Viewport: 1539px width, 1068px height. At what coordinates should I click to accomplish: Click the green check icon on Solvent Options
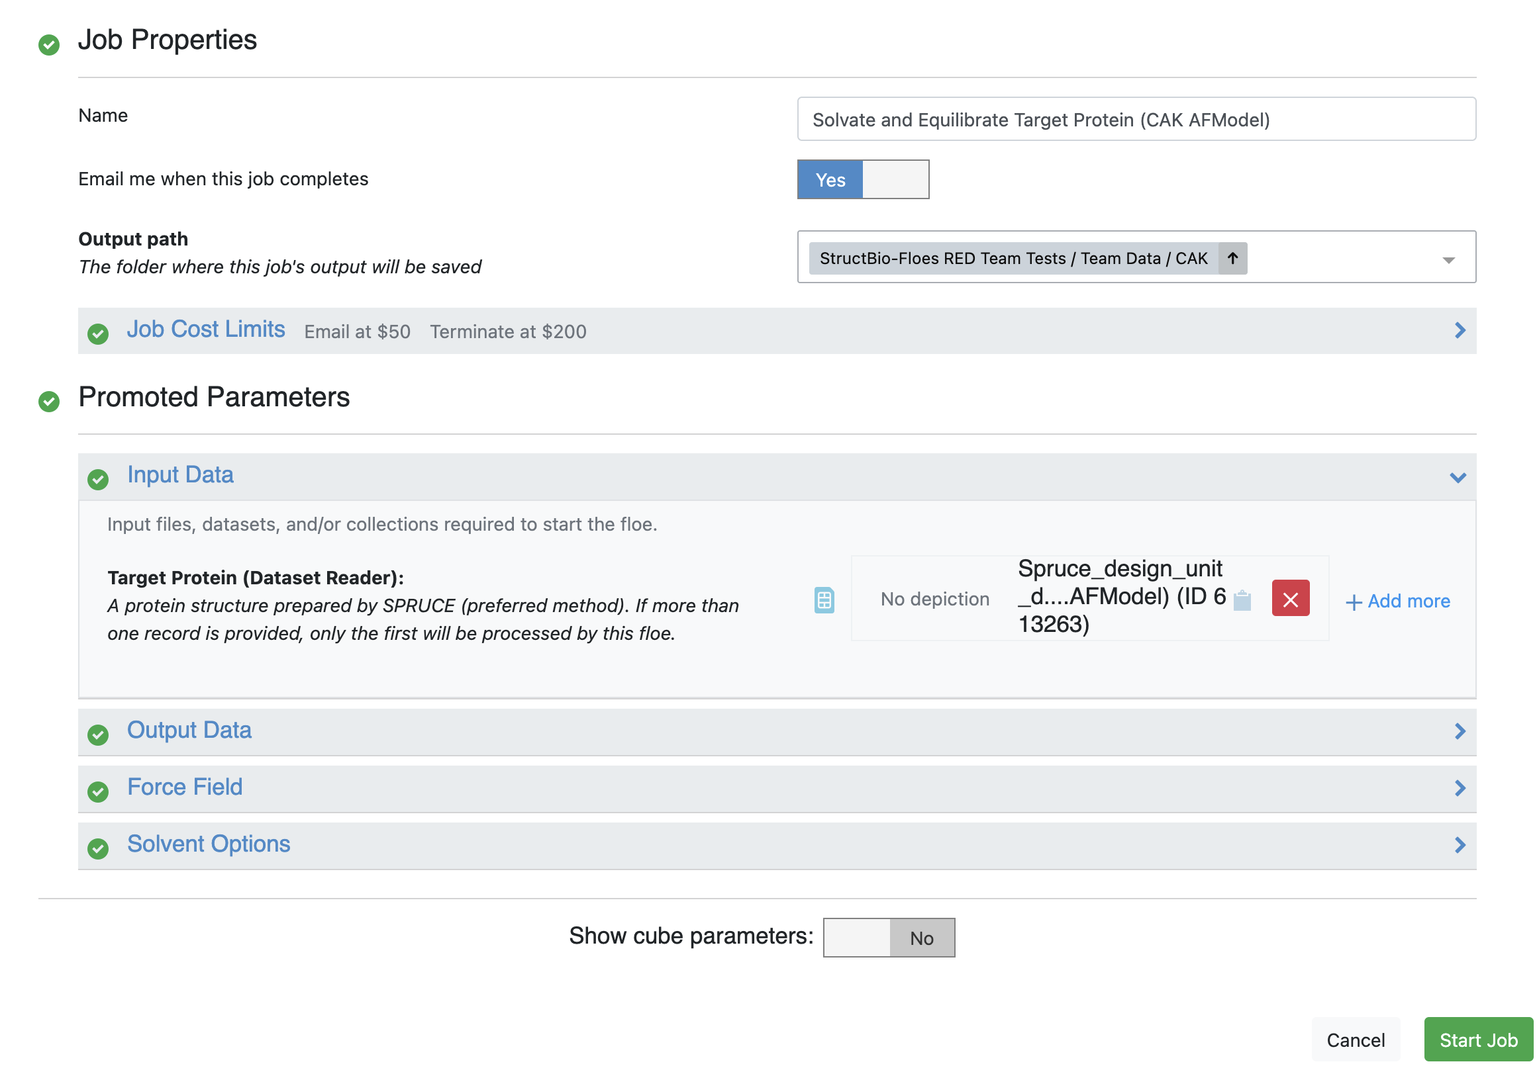click(98, 848)
